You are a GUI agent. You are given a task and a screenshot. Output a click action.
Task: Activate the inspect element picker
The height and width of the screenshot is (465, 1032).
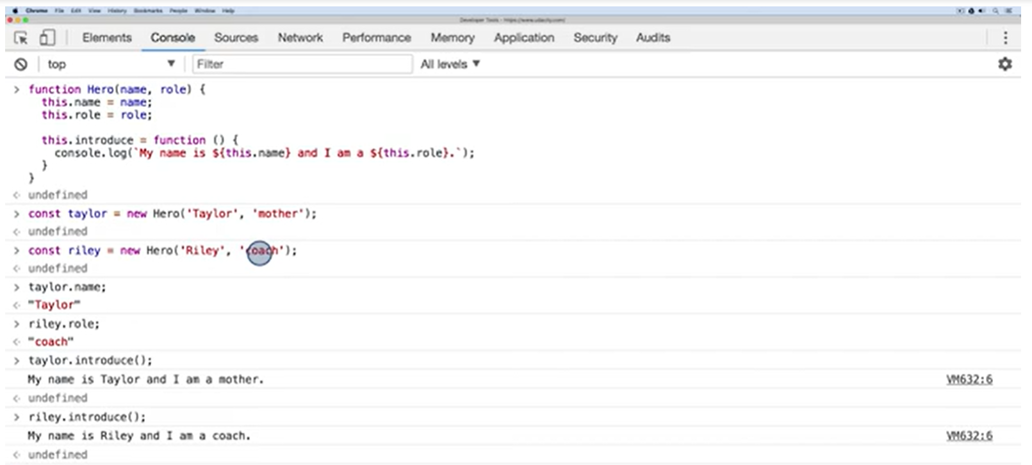click(x=20, y=38)
